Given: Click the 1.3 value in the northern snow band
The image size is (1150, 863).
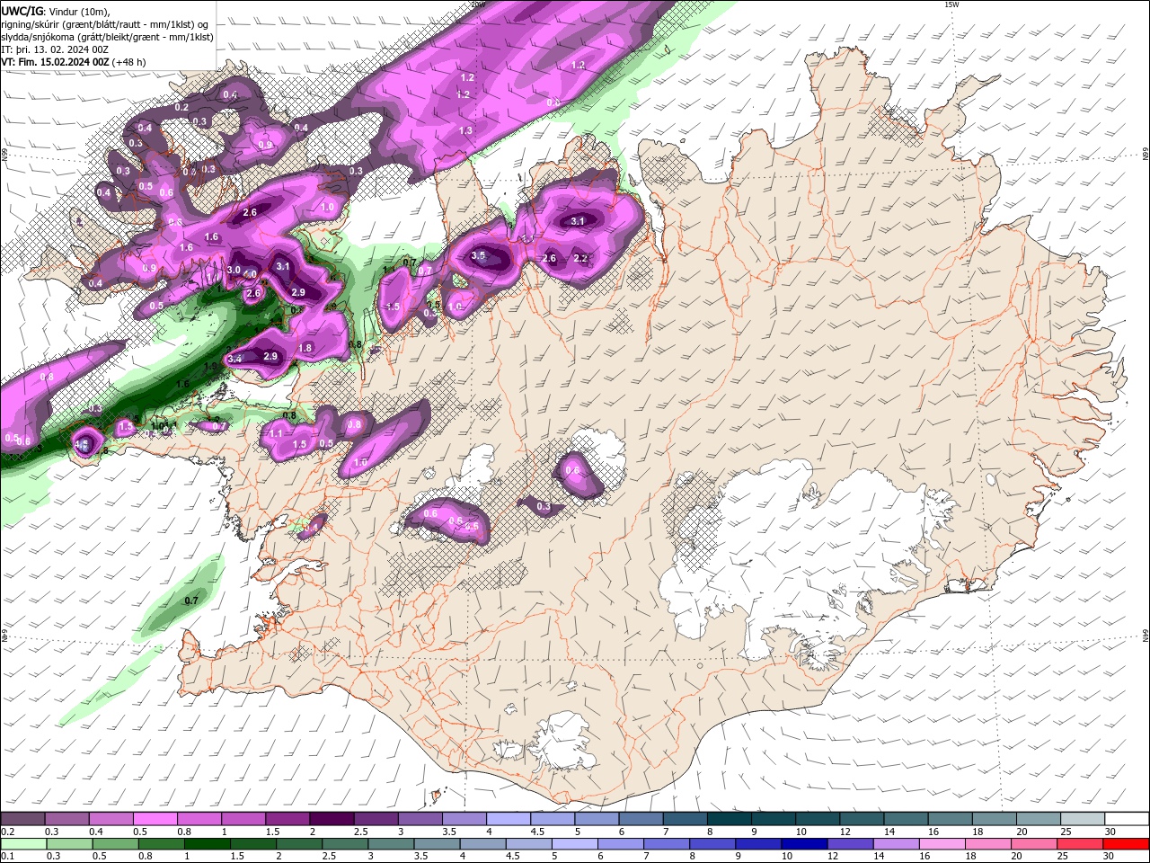Looking at the screenshot, I should pyautogui.click(x=465, y=130).
